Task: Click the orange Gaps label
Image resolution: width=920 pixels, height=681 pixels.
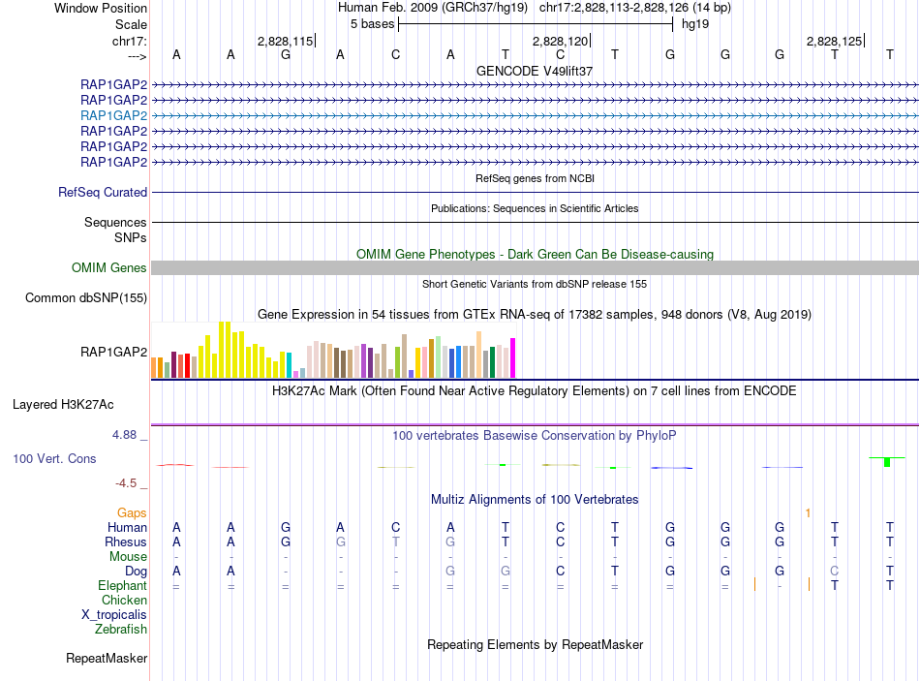Action: 132,512
